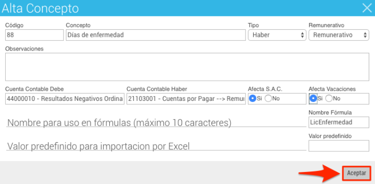Click the Código label

14,25
